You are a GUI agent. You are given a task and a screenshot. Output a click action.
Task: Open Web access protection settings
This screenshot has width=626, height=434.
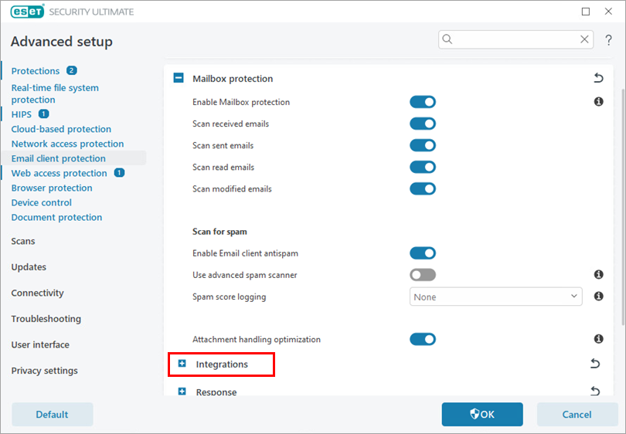pos(59,173)
